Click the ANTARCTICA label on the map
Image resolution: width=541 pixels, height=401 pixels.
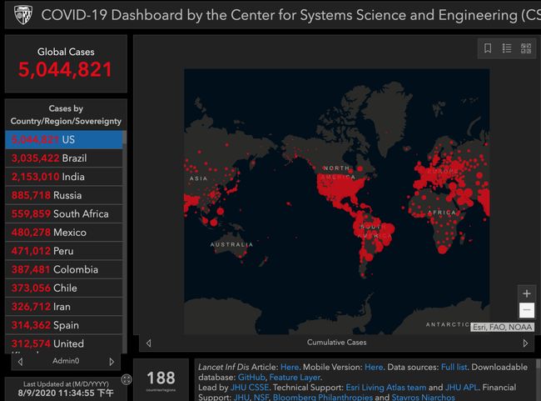click(448, 324)
